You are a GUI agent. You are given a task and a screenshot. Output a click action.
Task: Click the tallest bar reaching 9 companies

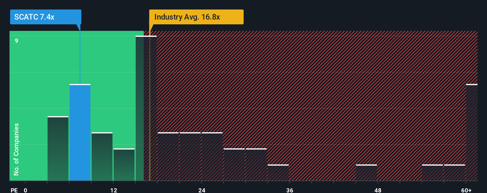point(146,108)
